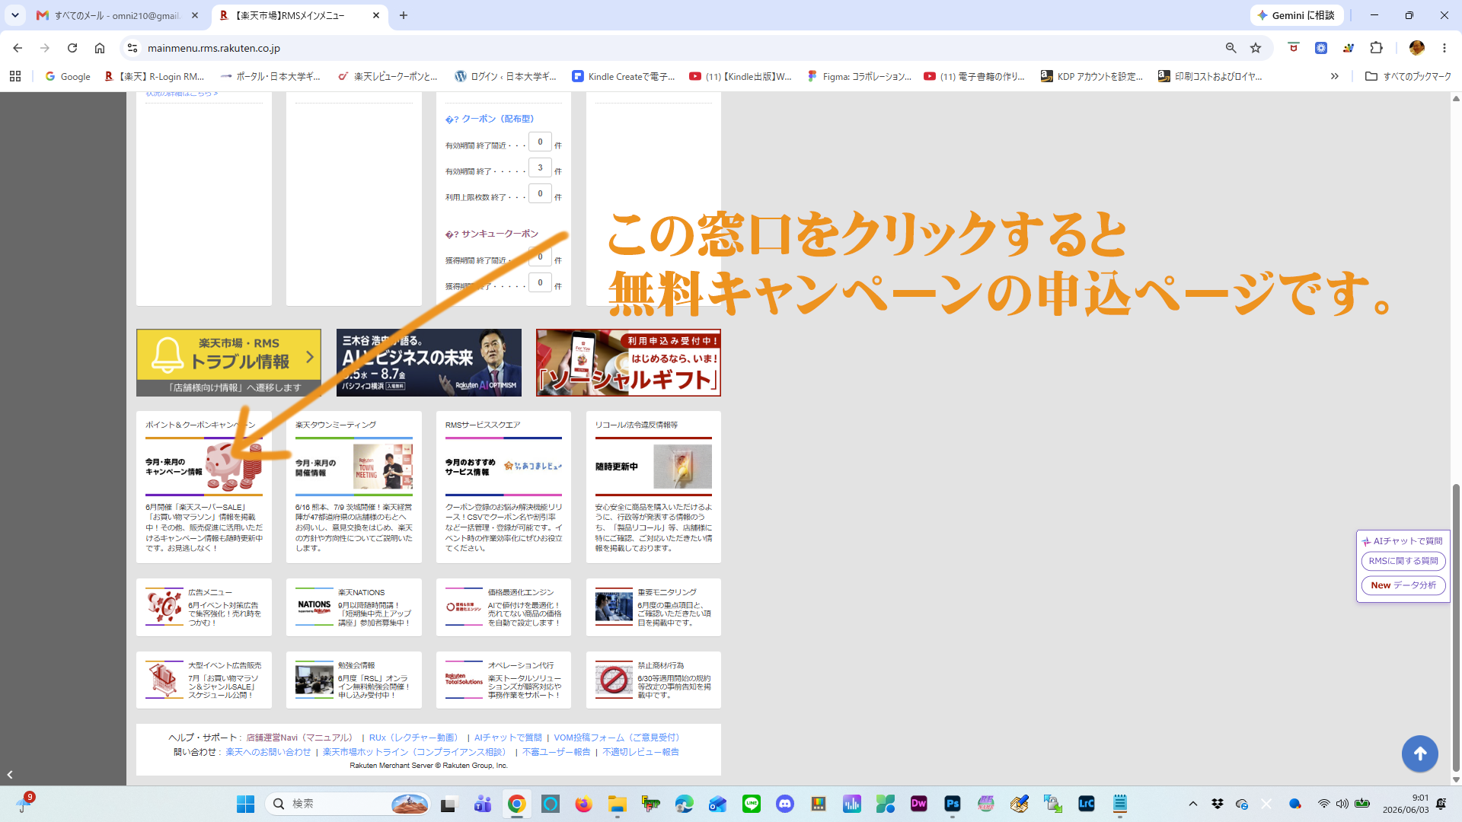Open the recall and legal violation info card
The image size is (1462, 822).
tap(653, 487)
